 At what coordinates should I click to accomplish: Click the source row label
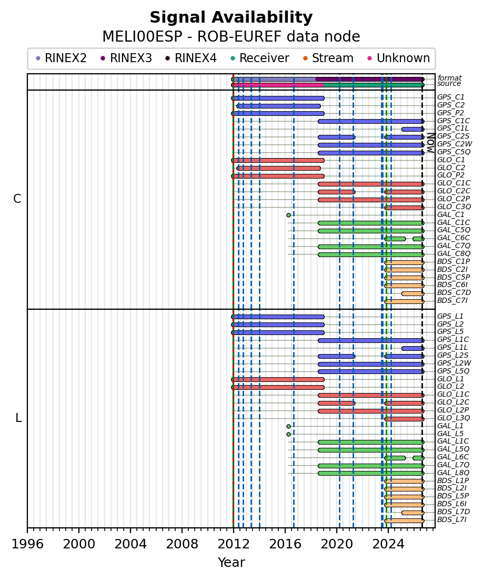pyautogui.click(x=449, y=84)
